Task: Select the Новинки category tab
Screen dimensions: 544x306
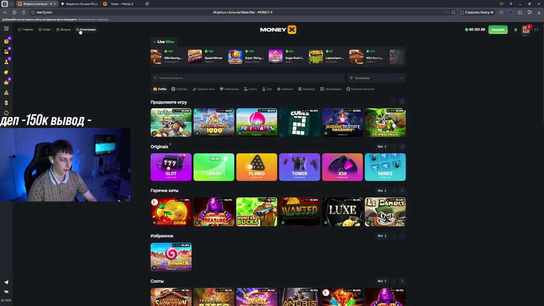Action: [285, 89]
